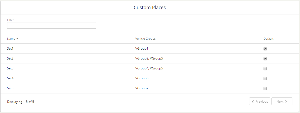Screen dimensions: 300x113
Task: Click the Vehicle Groups column header
Action: pos(145,39)
